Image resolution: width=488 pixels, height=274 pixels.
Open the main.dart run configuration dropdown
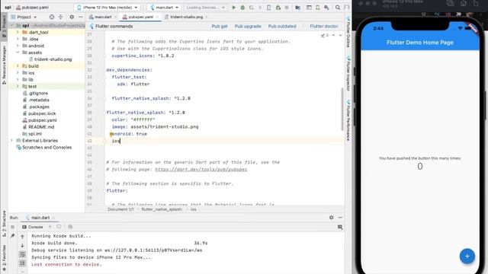coord(165,7)
